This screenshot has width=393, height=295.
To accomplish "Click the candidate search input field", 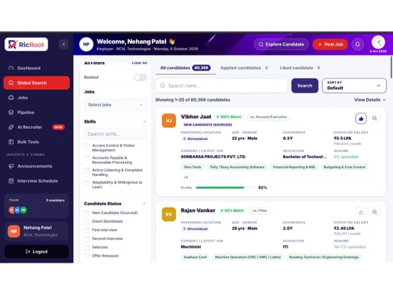I will 222,86.
